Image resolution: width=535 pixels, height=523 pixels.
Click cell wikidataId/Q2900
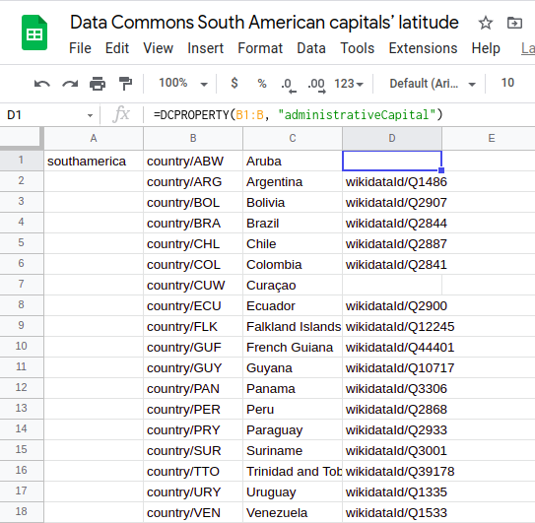pyautogui.click(x=392, y=305)
